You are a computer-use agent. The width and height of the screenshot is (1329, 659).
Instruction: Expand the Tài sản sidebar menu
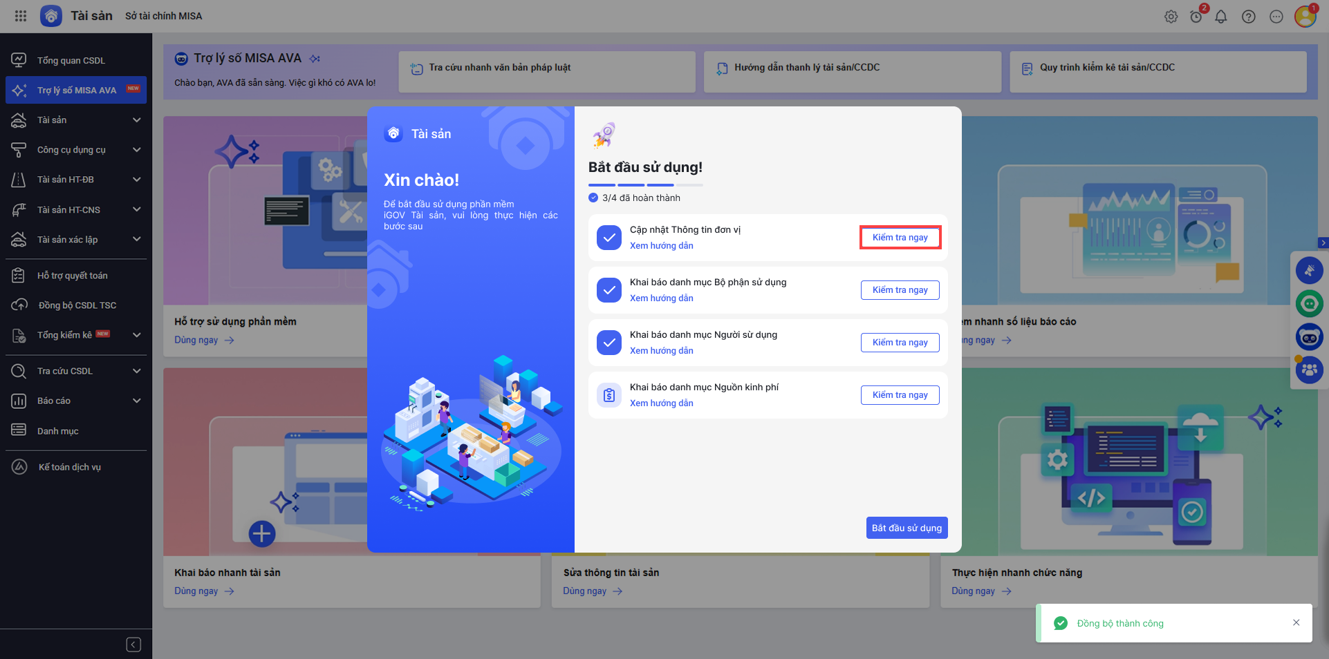[x=137, y=120]
